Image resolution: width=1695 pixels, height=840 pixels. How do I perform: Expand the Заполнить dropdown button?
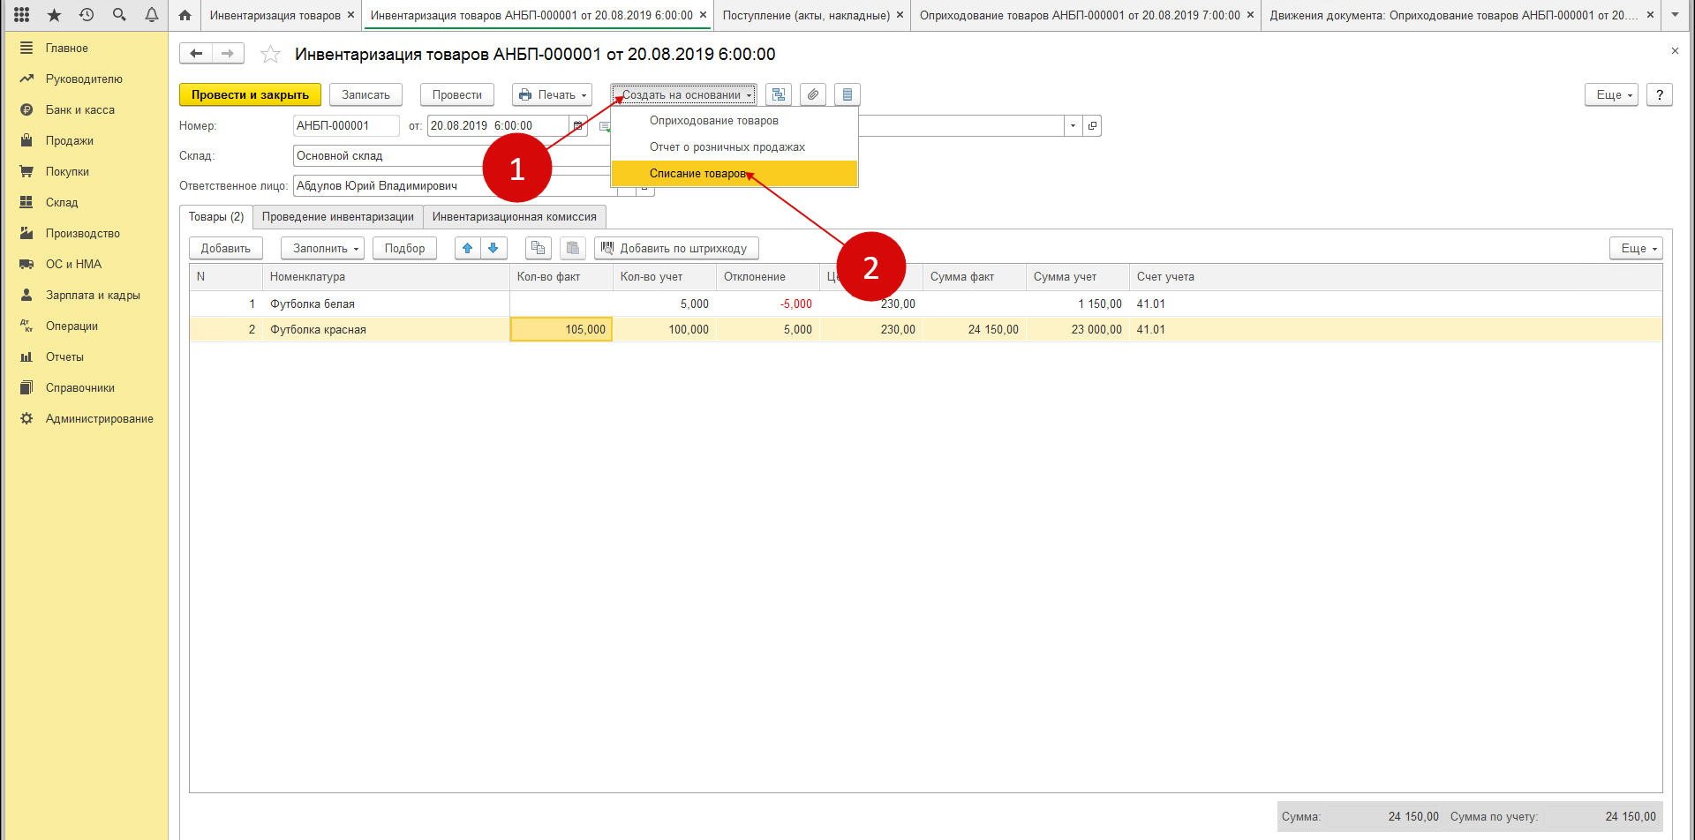click(x=321, y=248)
